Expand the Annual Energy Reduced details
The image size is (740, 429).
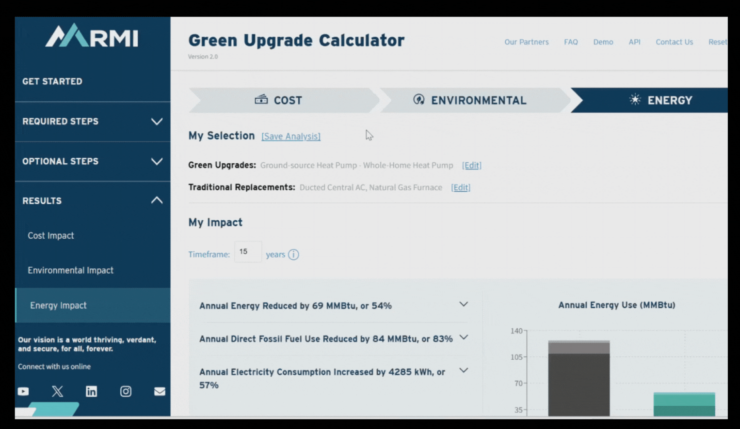coord(464,304)
